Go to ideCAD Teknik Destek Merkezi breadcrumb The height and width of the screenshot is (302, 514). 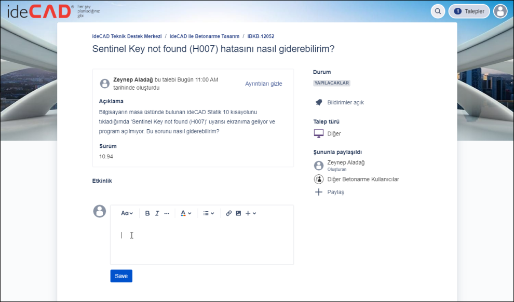pos(127,36)
